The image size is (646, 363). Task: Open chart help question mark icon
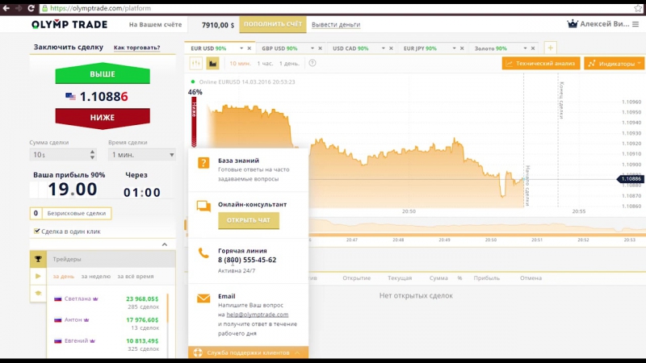pyautogui.click(x=313, y=63)
